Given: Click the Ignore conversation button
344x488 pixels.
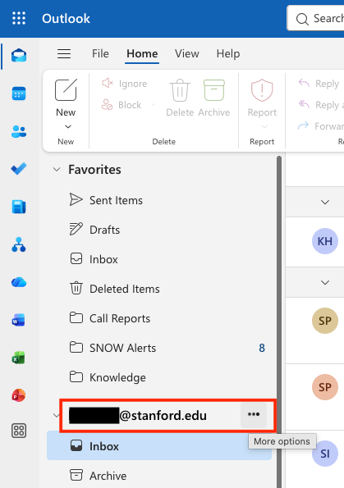Looking at the screenshot, I should pos(125,84).
